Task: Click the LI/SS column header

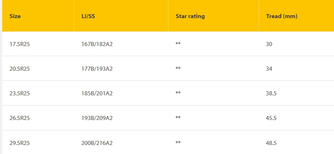Action: click(88, 16)
